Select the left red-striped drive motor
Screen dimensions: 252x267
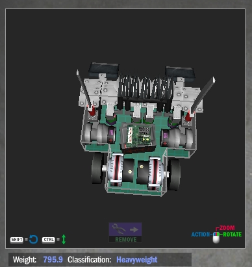pyautogui.click(x=116, y=170)
